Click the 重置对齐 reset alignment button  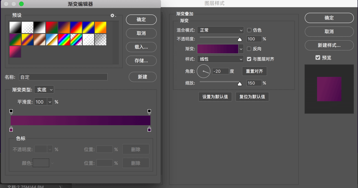[254, 71]
